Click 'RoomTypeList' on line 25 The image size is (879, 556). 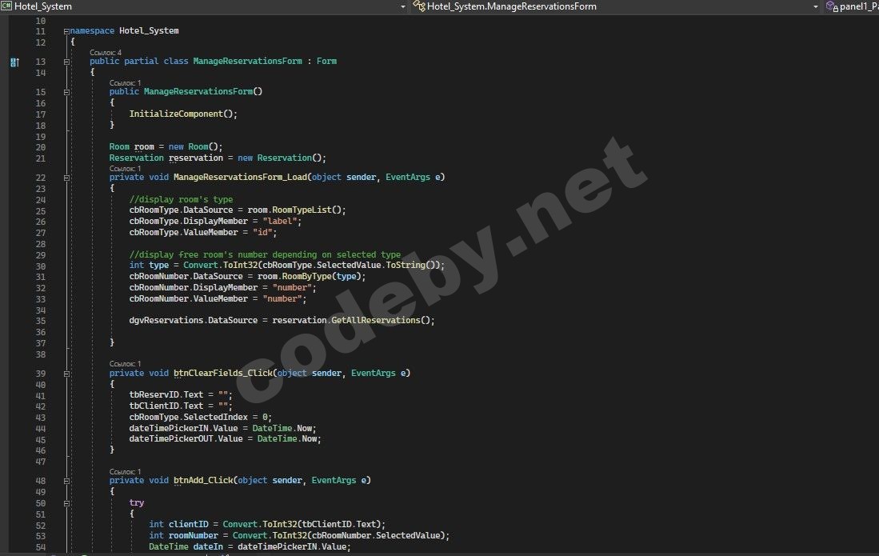click(x=302, y=210)
